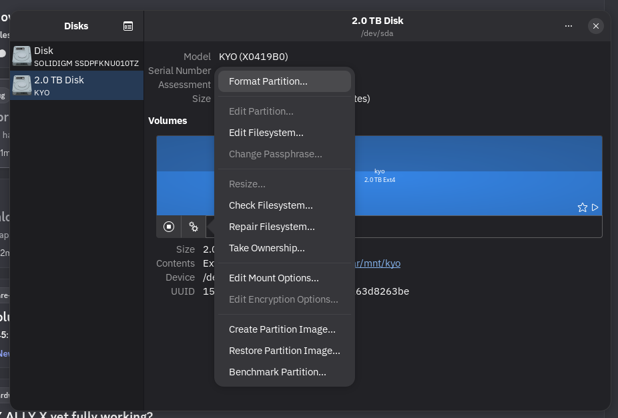The width and height of the screenshot is (618, 418).
Task: Select Repair Filesystem menu entry
Action: 272,227
